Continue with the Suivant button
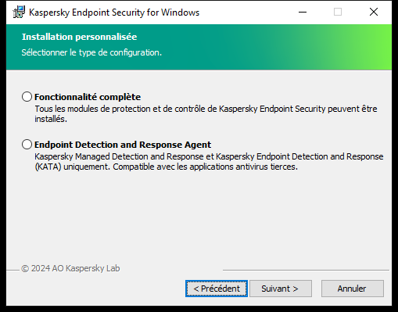 coord(281,289)
